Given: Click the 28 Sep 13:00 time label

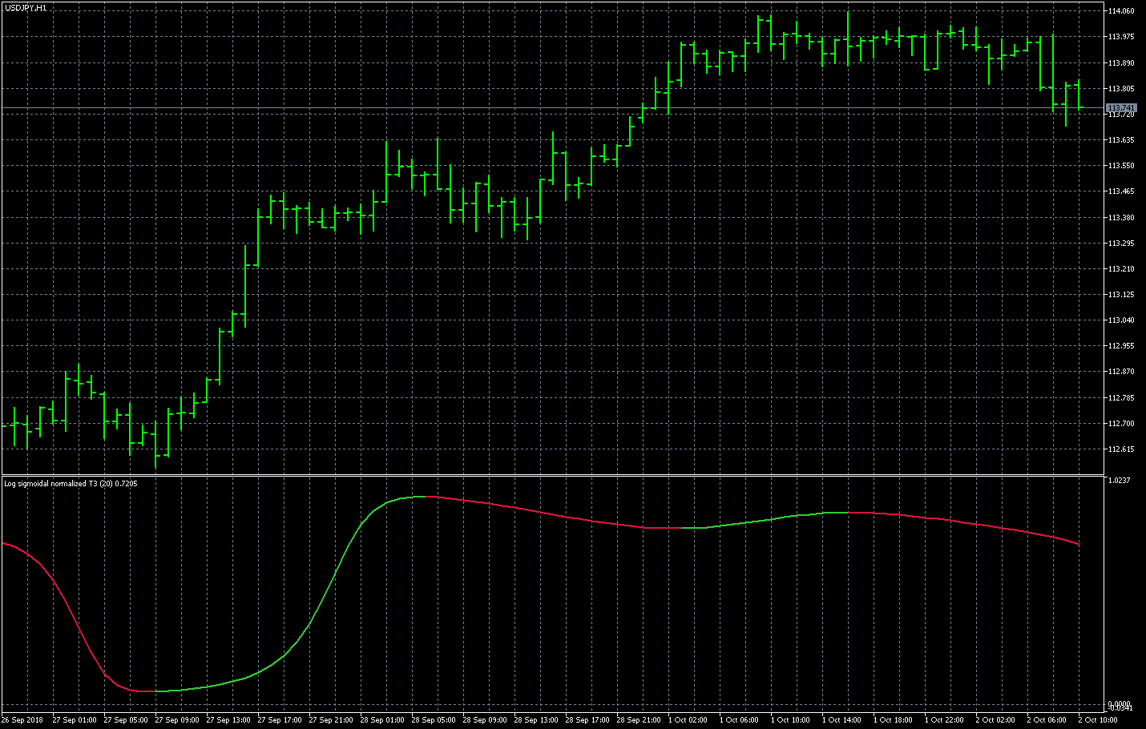Looking at the screenshot, I should (x=536, y=720).
